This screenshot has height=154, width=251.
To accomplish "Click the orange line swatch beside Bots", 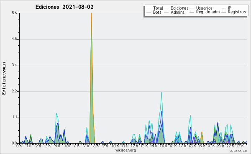I will coord(149,12).
